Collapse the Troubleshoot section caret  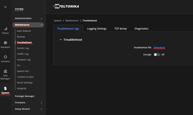tap(61, 40)
